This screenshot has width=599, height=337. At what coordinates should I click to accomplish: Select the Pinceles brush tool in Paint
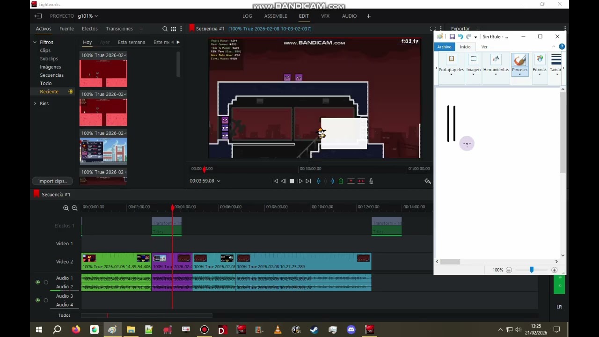[519, 64]
